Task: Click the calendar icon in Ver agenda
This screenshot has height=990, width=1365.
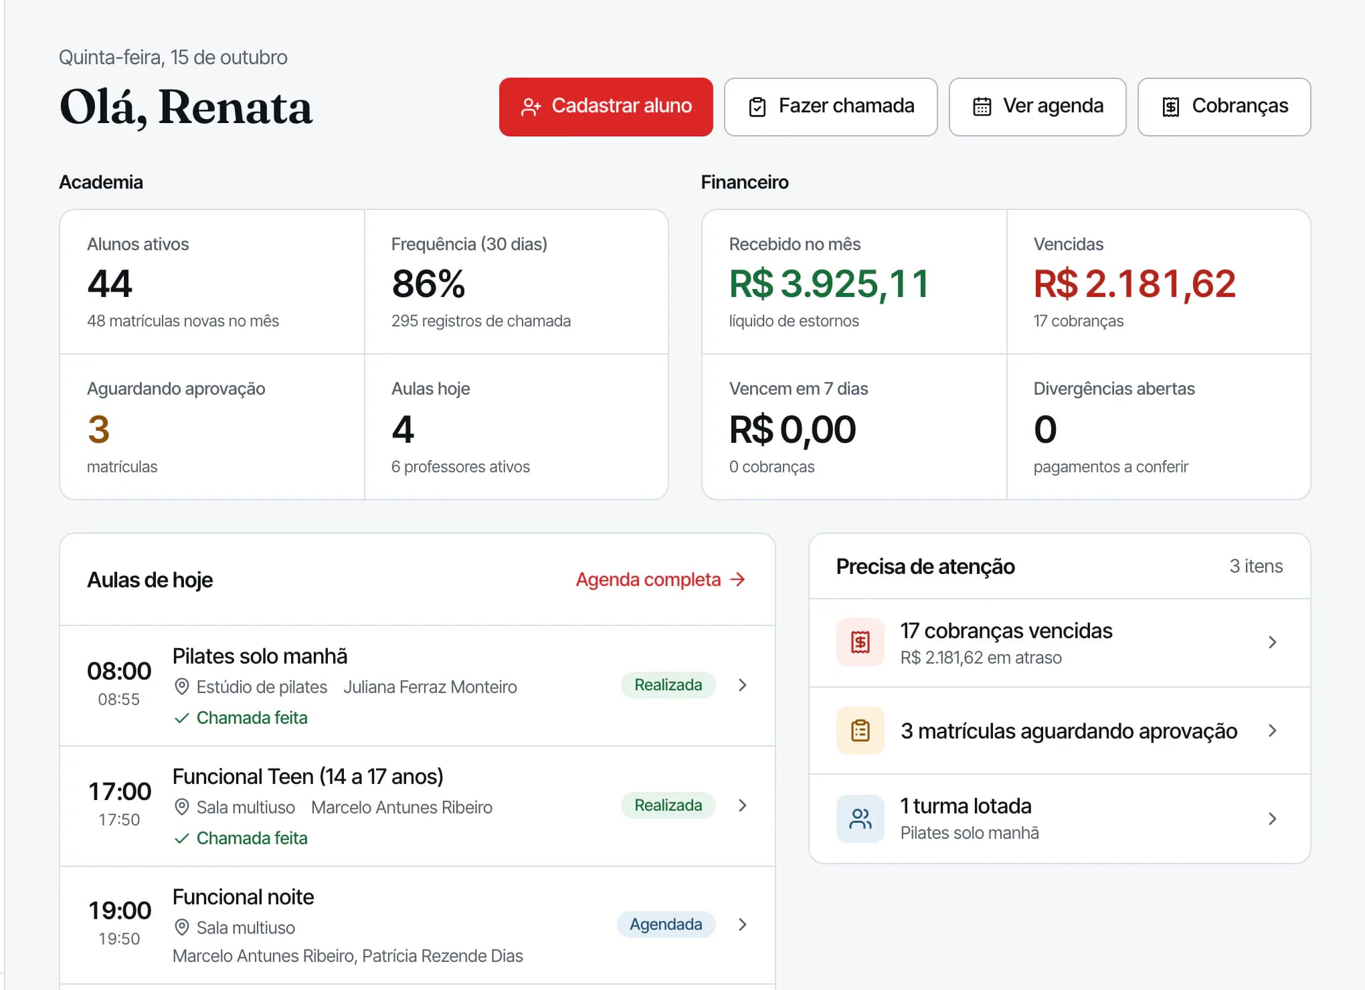Action: (982, 107)
